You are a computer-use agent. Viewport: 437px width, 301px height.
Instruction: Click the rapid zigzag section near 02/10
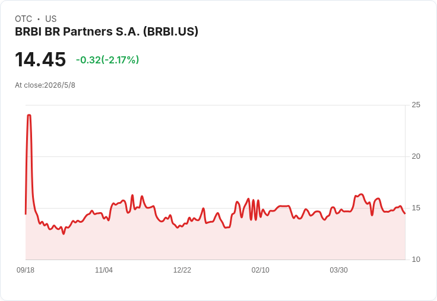[x=255, y=209]
